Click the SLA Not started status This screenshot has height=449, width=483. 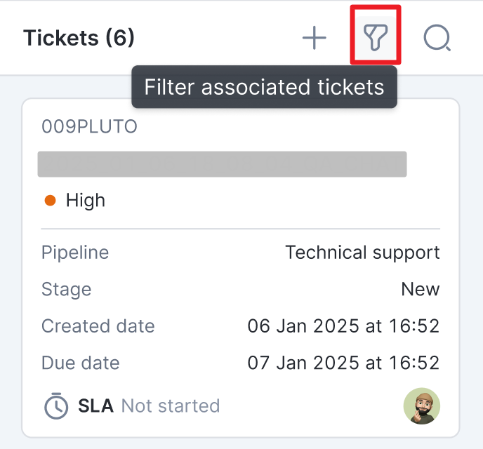point(170,406)
